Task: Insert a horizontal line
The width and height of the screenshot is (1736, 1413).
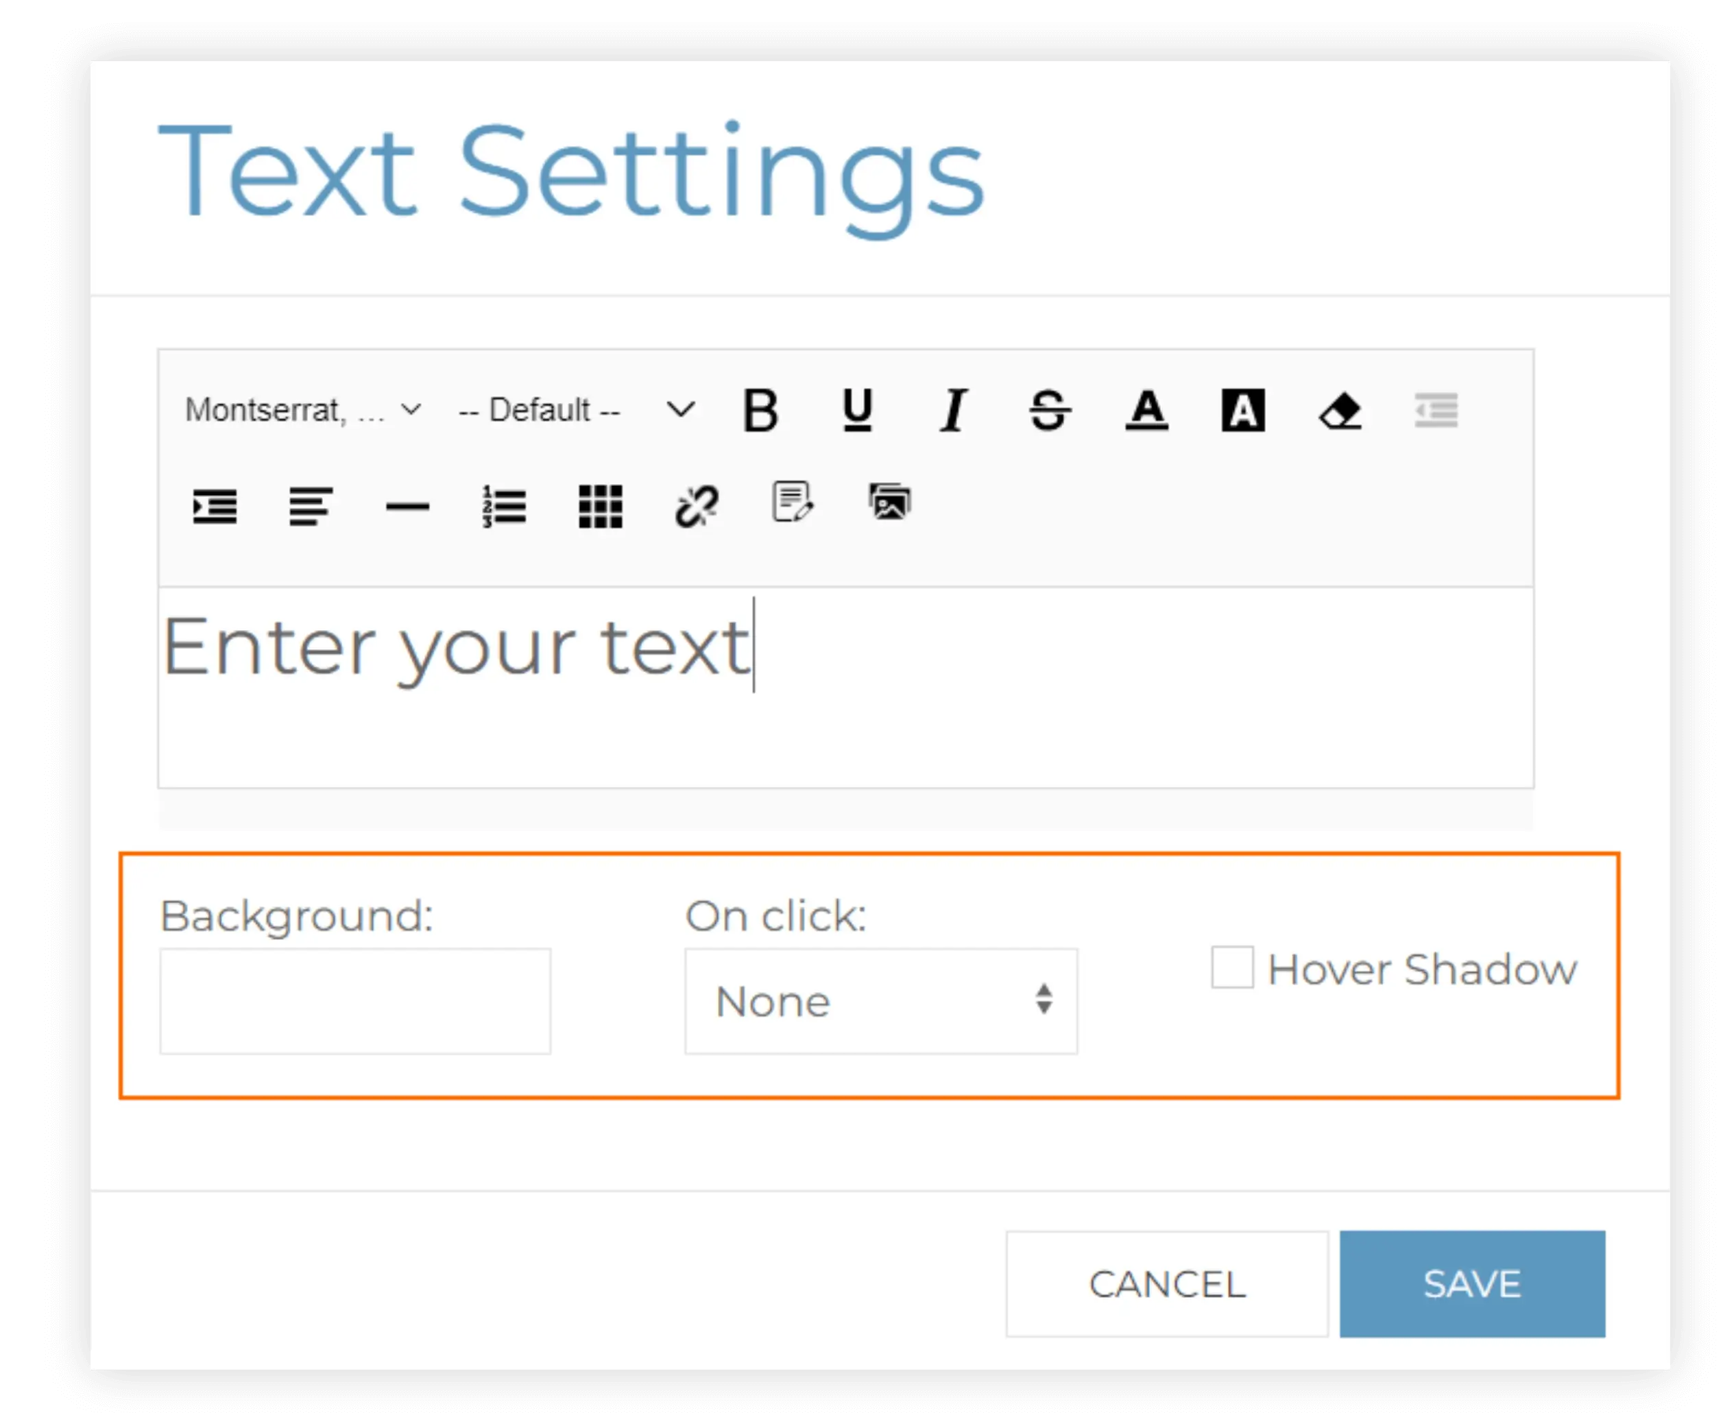Action: [407, 506]
